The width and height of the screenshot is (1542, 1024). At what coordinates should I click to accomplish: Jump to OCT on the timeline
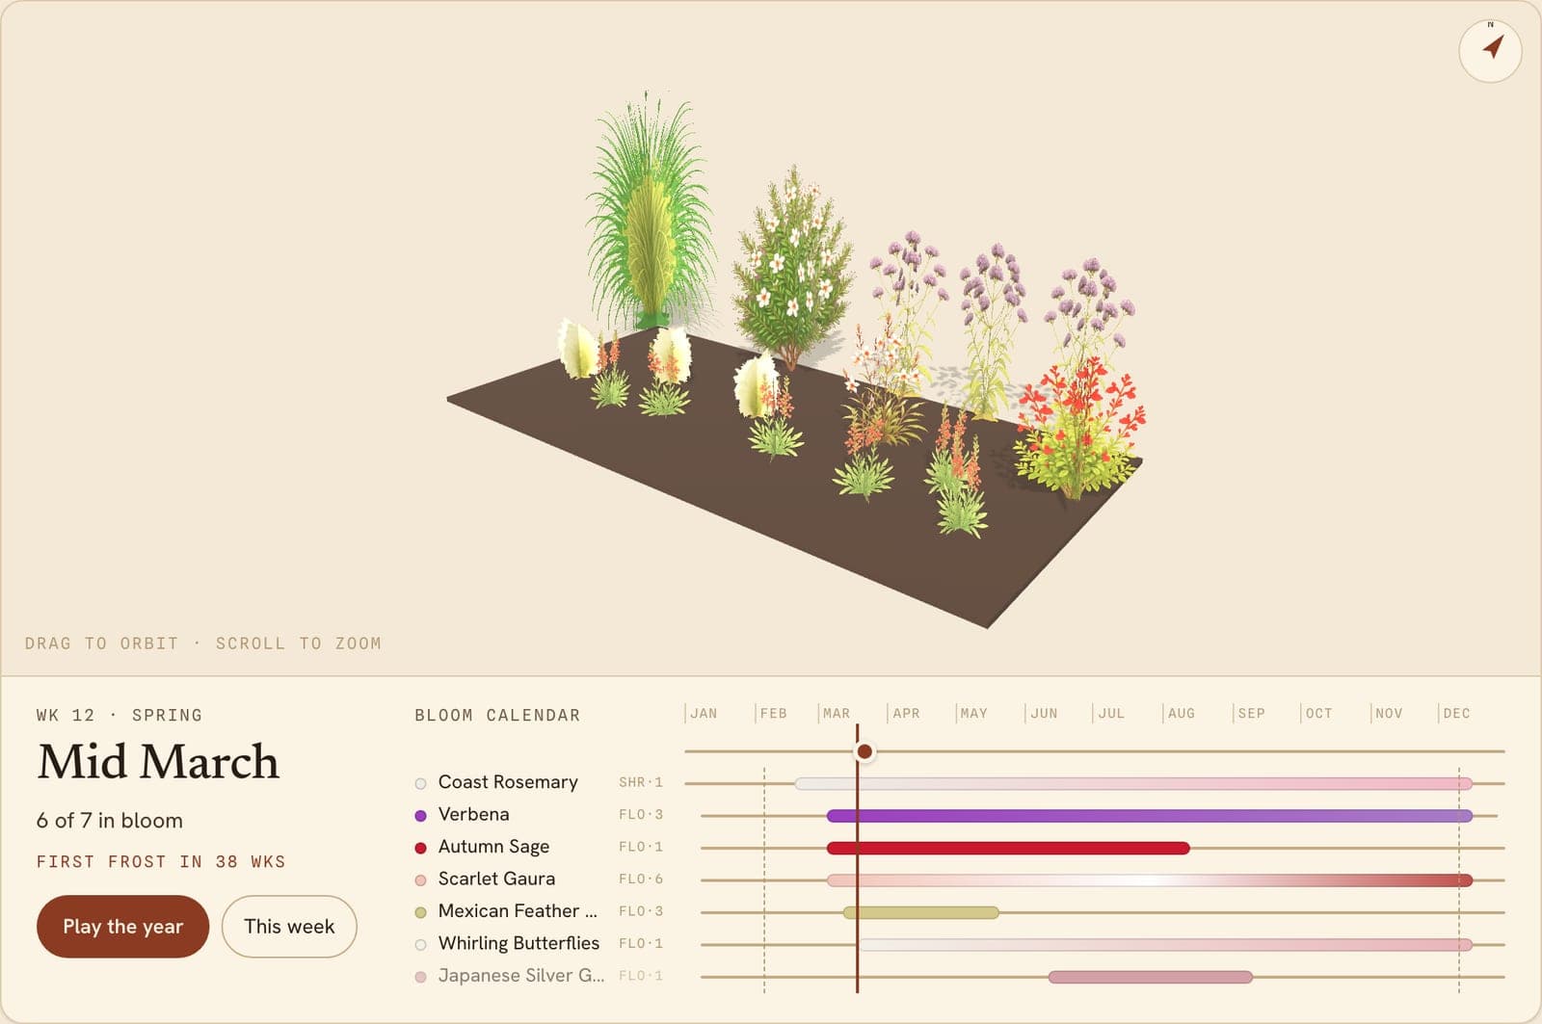click(1318, 713)
